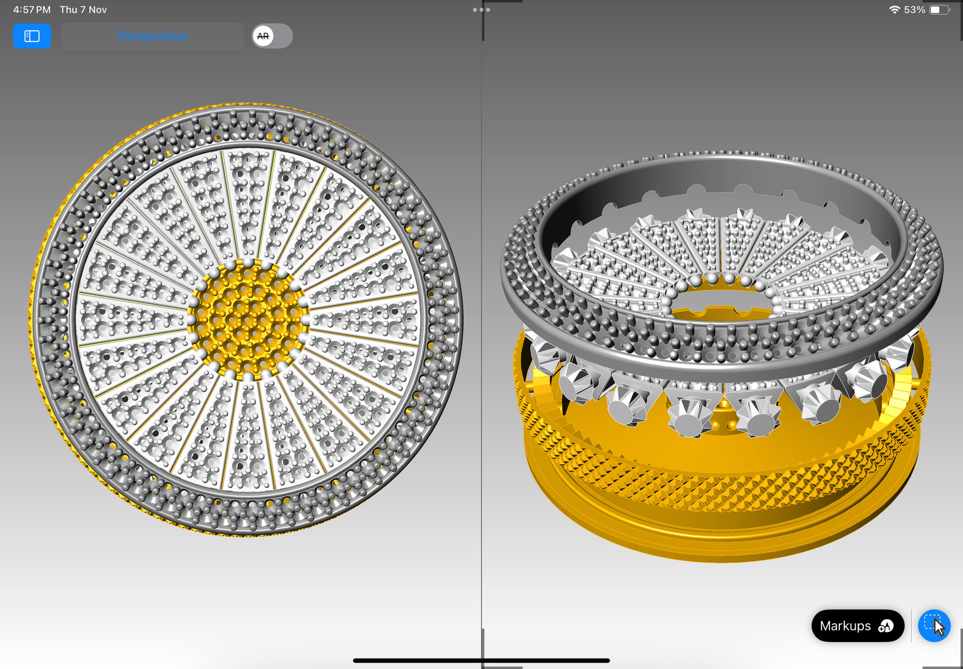Open the three-dot multitasking menu

[x=481, y=9]
